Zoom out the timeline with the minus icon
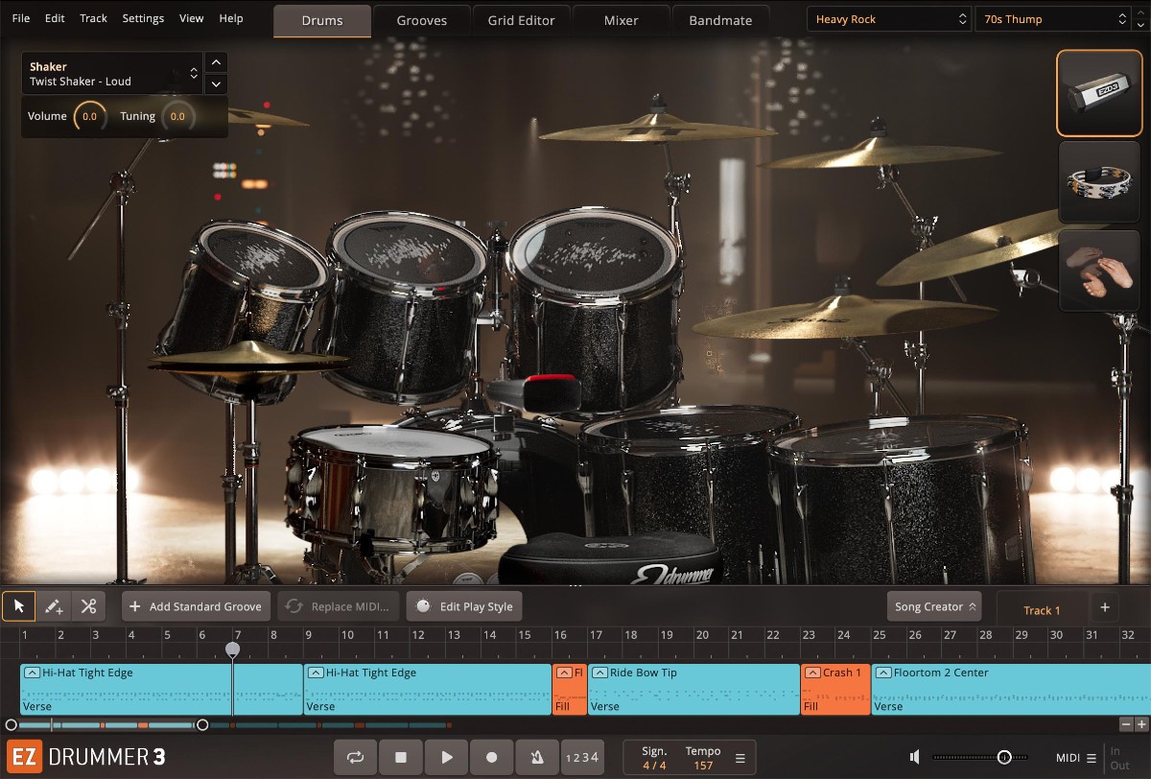 [x=1126, y=724]
